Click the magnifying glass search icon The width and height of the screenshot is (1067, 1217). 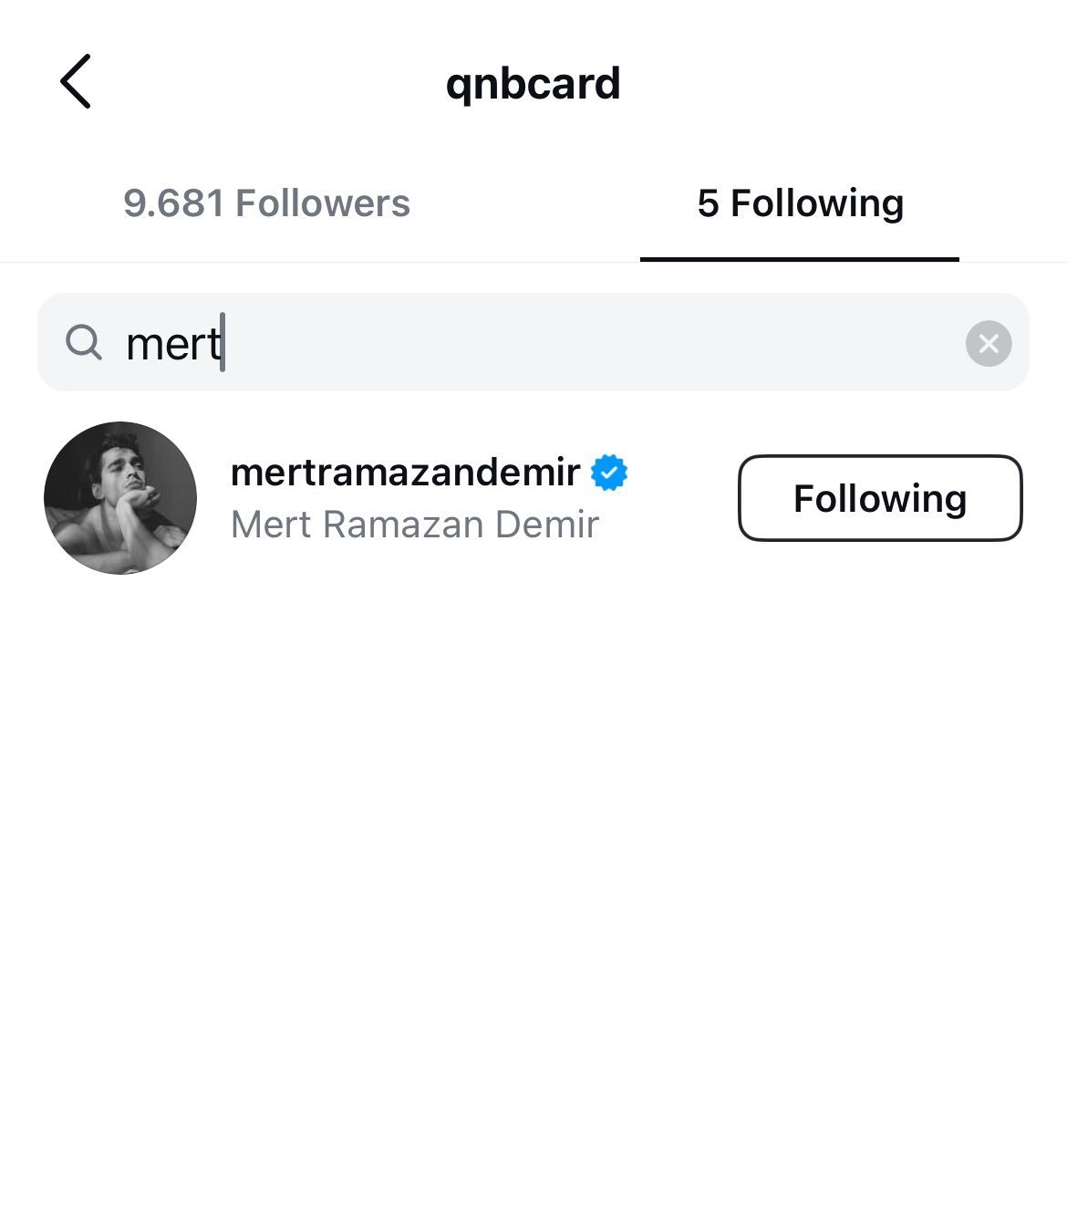(x=84, y=343)
